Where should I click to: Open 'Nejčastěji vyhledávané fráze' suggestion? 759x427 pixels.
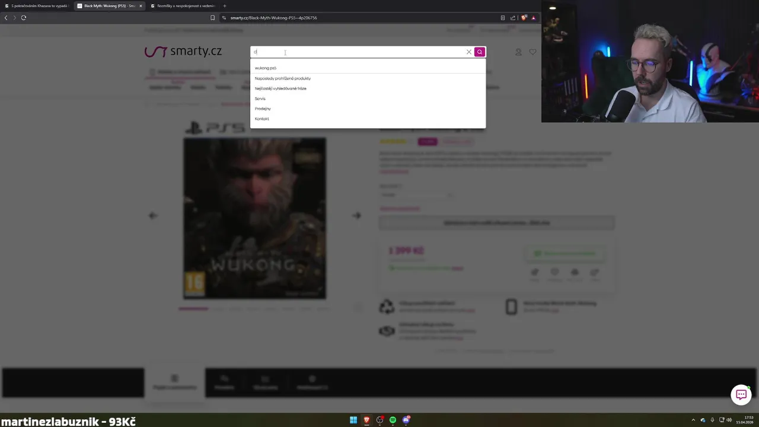tap(280, 88)
